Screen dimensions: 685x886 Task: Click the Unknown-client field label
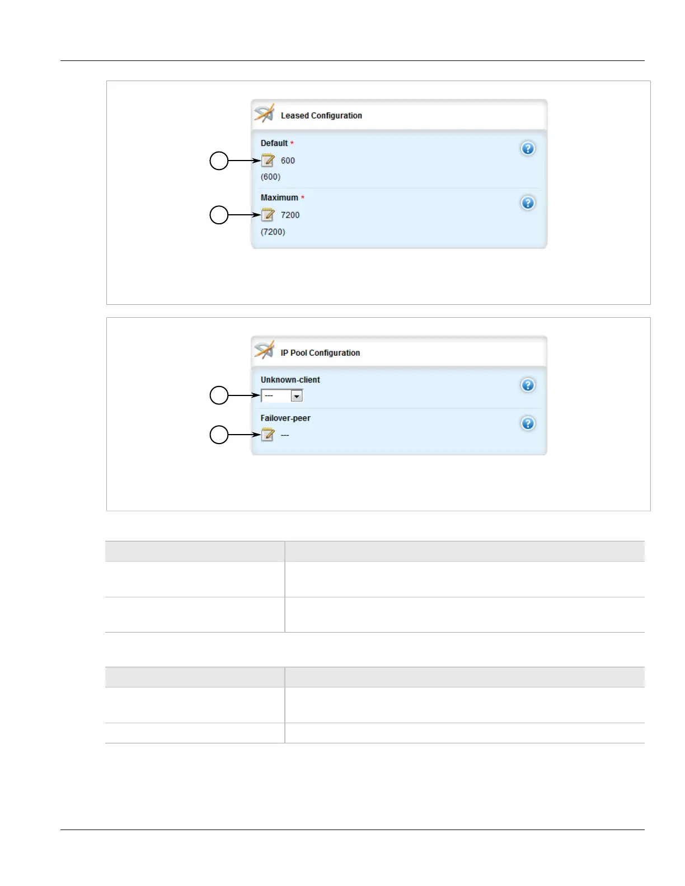(x=290, y=380)
